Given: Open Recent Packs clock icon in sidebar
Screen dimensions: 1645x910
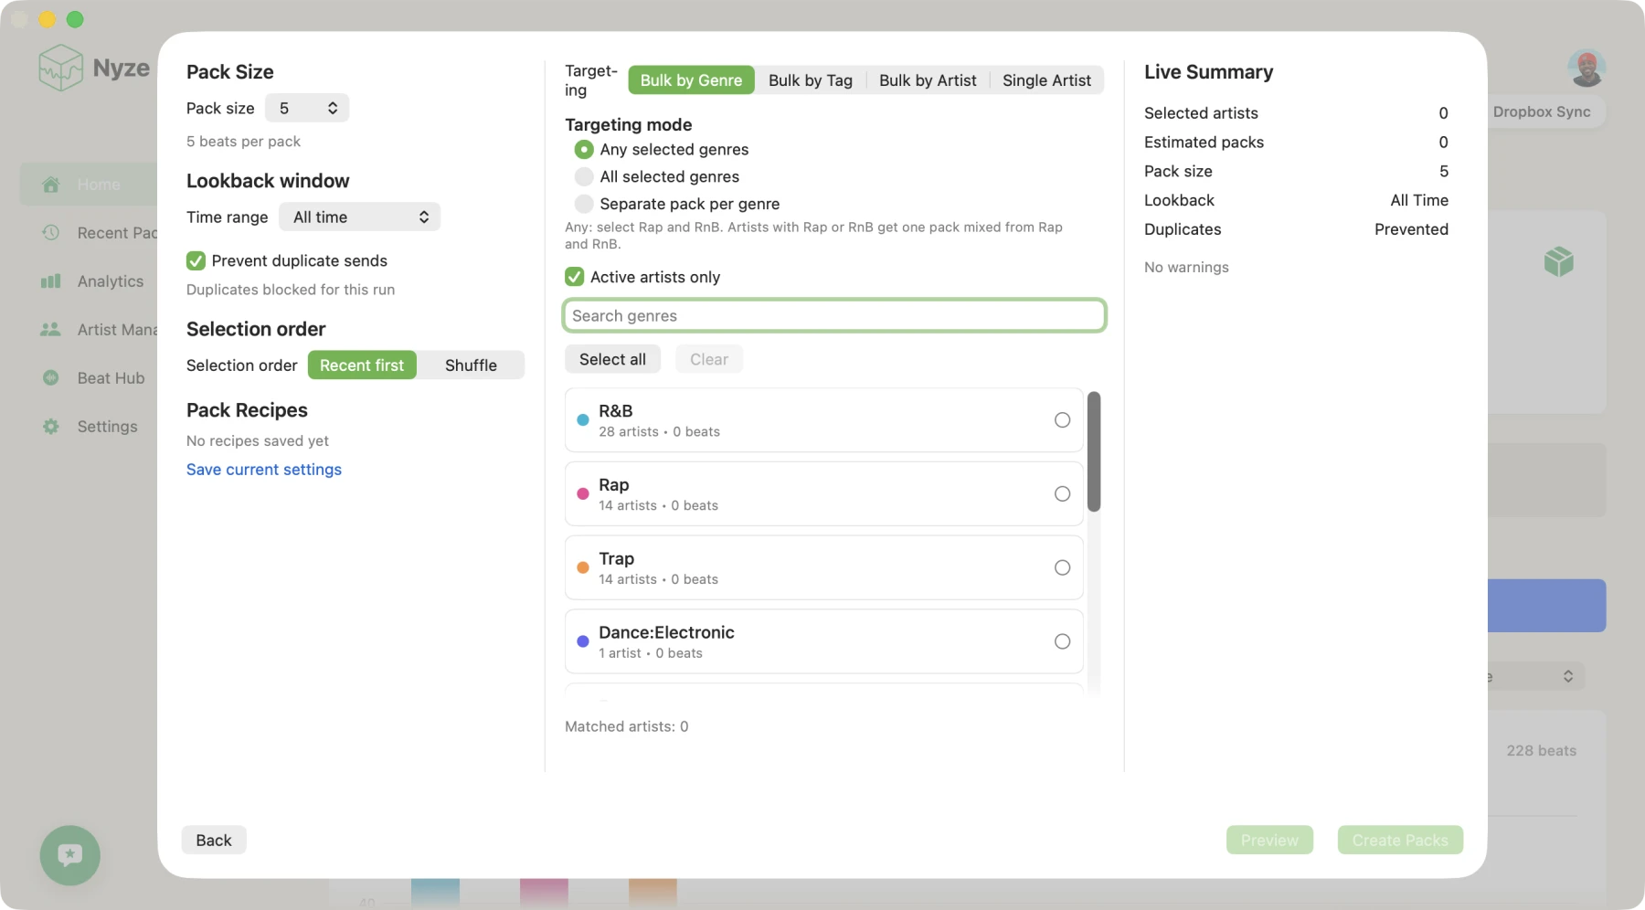Looking at the screenshot, I should (x=51, y=233).
